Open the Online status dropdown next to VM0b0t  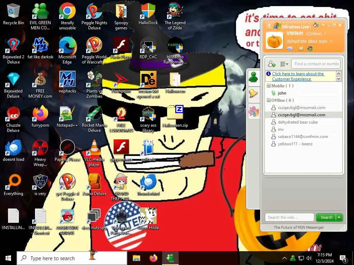point(325,33)
